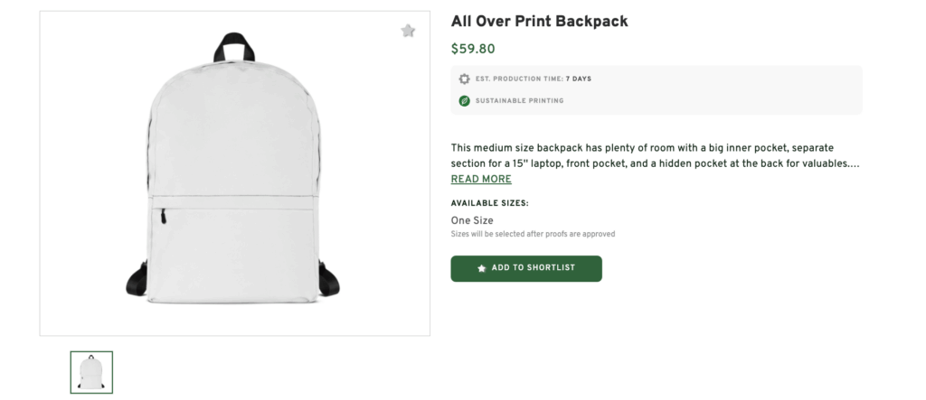This screenshot has width=926, height=400.
Task: Click the AVAILABLE SIZES heading
Action: click(x=489, y=203)
